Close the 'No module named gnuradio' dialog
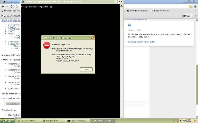This screenshot has width=198, height=123. click(93, 38)
